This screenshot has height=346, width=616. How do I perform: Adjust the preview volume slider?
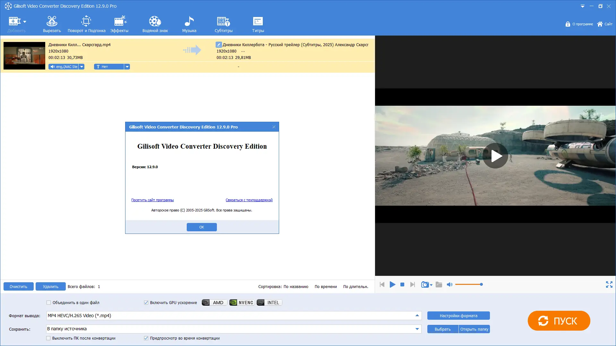(x=468, y=284)
